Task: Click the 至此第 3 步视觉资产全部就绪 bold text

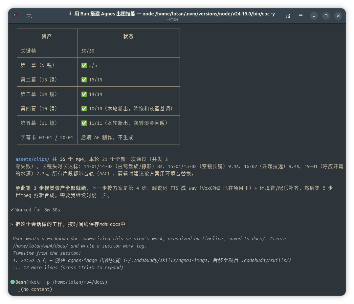Action: 51,188
